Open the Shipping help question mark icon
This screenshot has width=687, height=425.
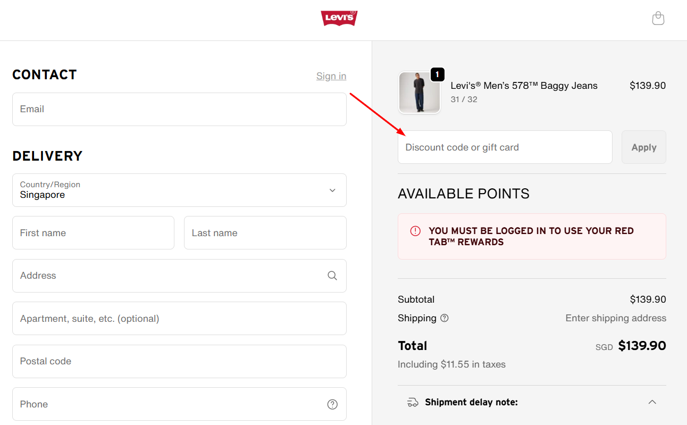point(445,318)
